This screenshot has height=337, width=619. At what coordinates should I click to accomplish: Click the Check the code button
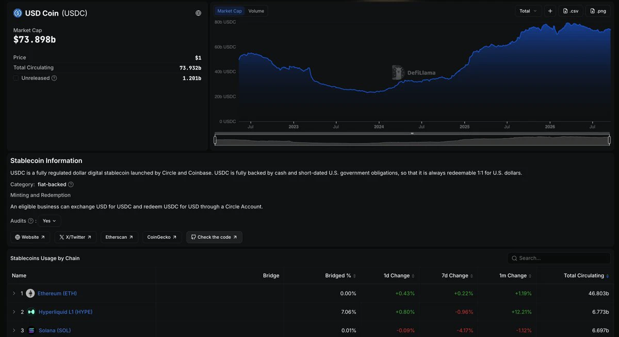point(214,237)
